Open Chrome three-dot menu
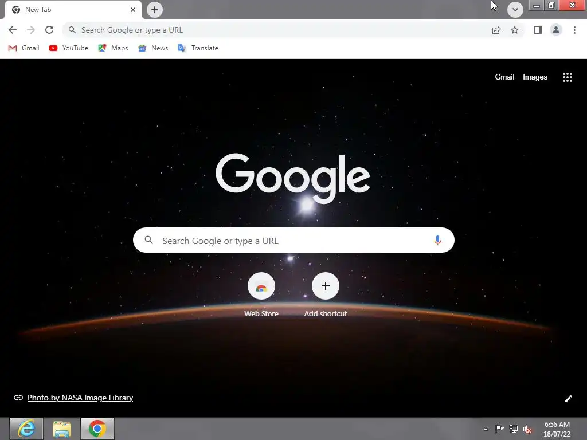This screenshot has height=440, width=587. [x=574, y=30]
